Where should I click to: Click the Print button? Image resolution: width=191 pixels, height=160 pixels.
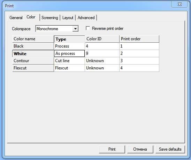(112, 149)
